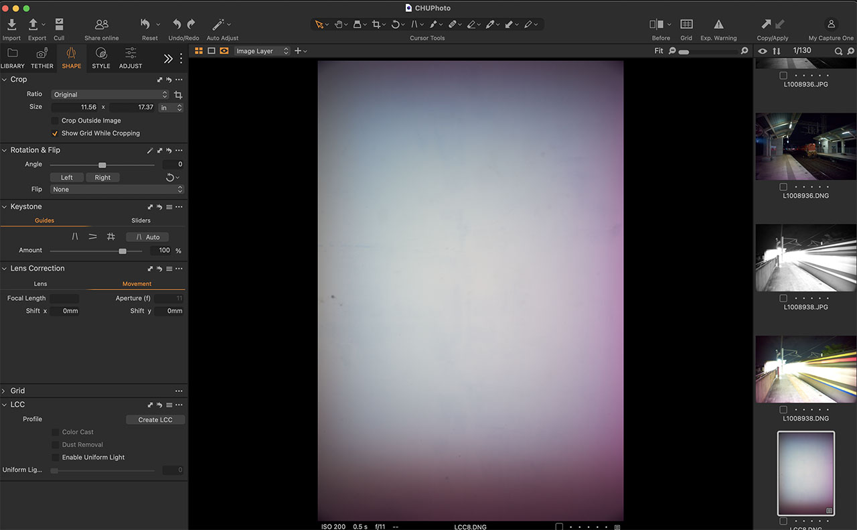Click the rotation Angle slider
Viewport: 857px width, 530px height.
102,165
